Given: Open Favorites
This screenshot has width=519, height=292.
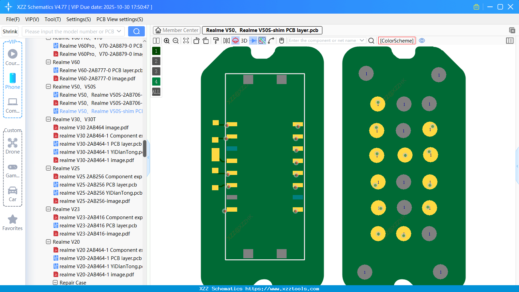Looking at the screenshot, I should point(13,223).
